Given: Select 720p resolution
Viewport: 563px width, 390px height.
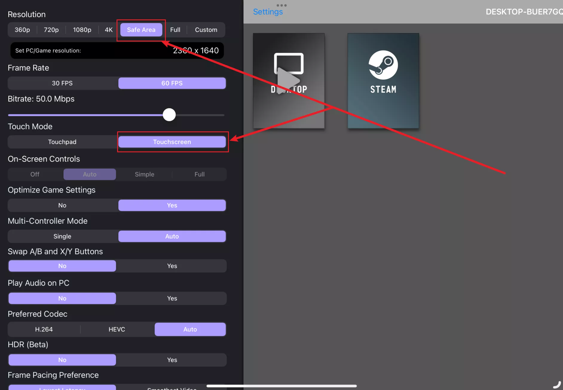Looking at the screenshot, I should click(x=51, y=30).
